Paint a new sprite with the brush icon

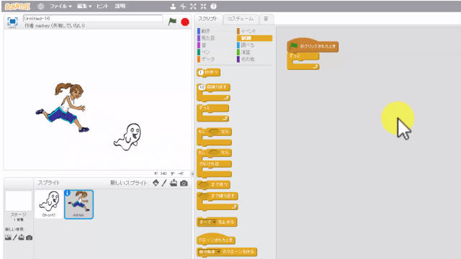pos(164,183)
